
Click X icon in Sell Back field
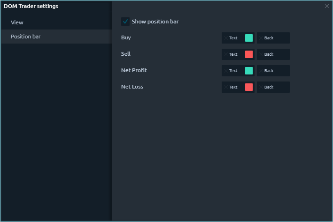pos(261,54)
